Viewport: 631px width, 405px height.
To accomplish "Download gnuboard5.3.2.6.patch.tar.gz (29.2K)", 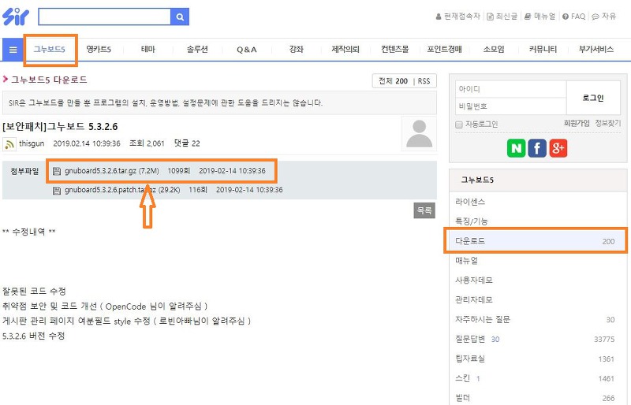I will [x=122, y=190].
